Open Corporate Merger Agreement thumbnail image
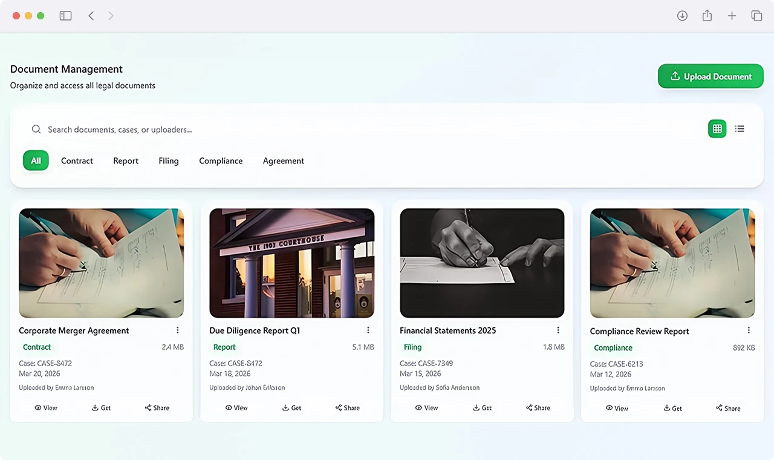This screenshot has height=460, width=774. (x=101, y=263)
